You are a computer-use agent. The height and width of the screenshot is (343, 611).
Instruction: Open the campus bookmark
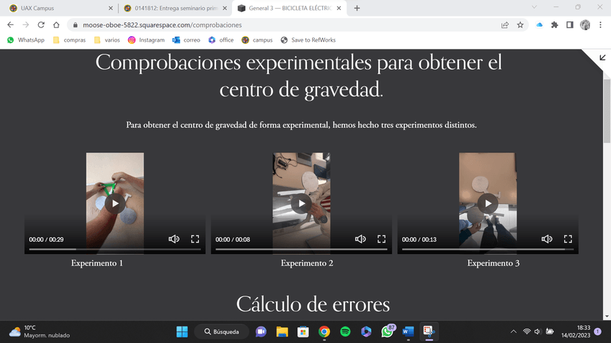257,40
